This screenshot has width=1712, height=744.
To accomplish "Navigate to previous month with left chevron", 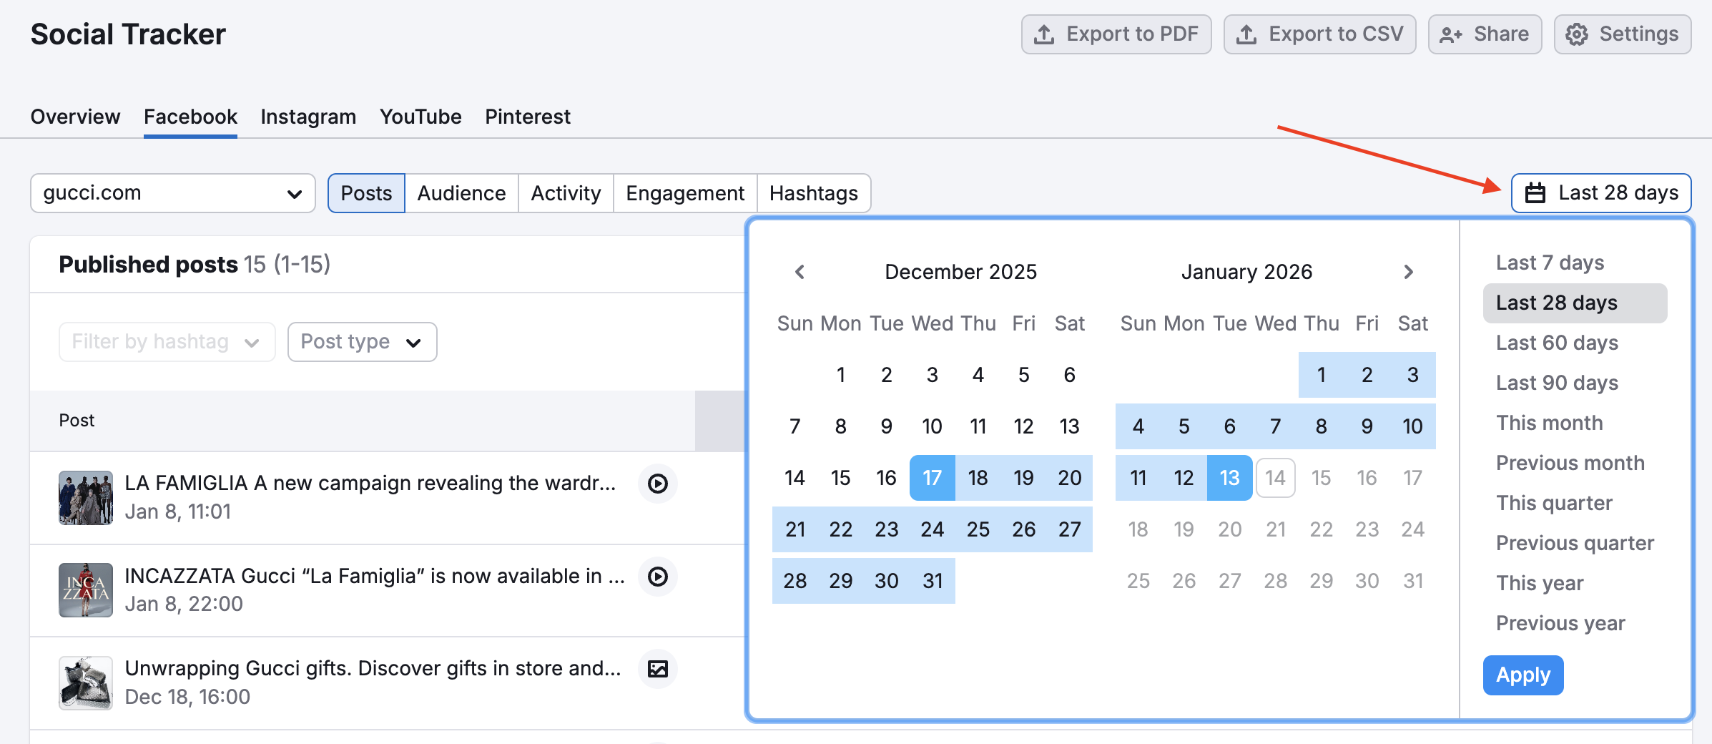I will pyautogui.click(x=799, y=272).
